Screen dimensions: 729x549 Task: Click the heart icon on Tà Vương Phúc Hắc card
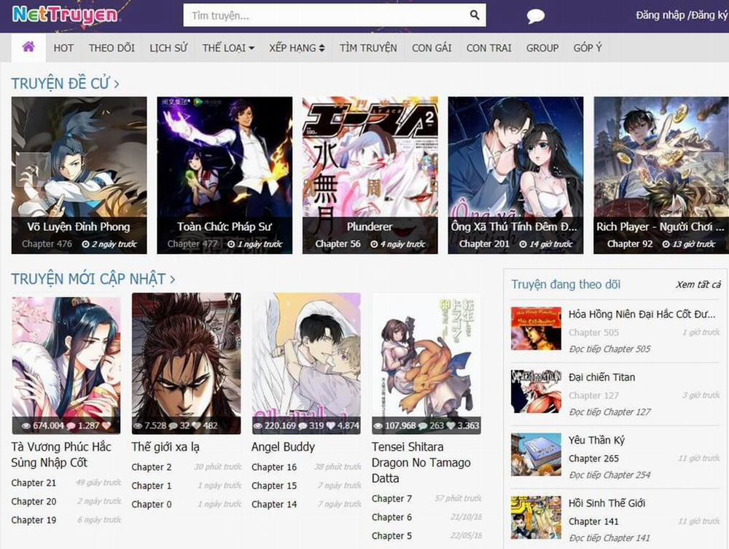pyautogui.click(x=106, y=427)
